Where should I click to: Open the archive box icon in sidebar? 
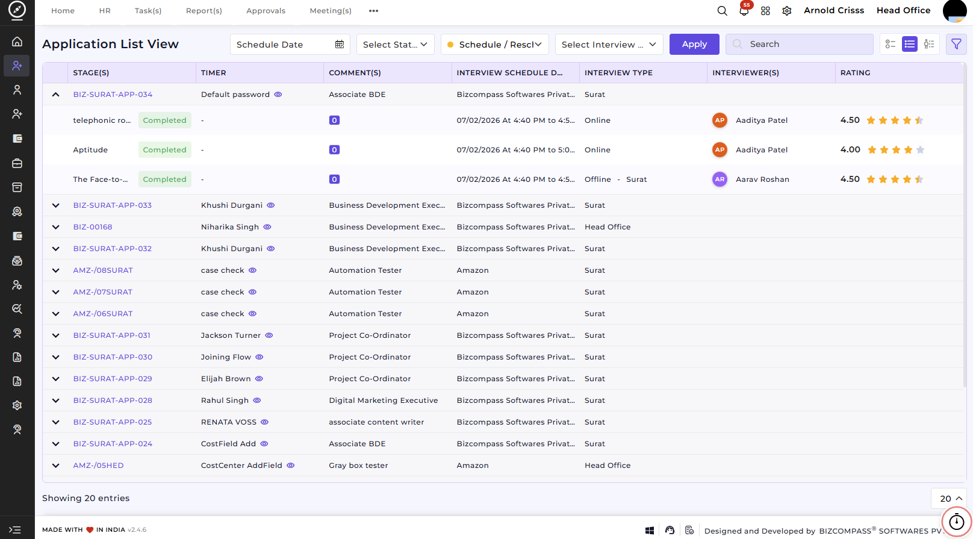pos(17,187)
